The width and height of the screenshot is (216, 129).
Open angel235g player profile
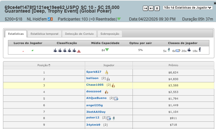(94, 105)
